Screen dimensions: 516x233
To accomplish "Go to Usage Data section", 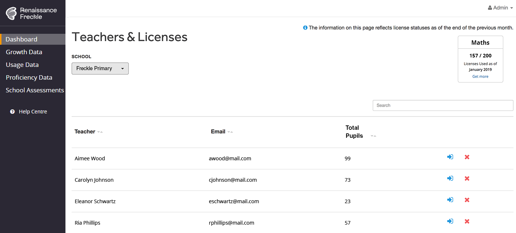I will click(22, 65).
